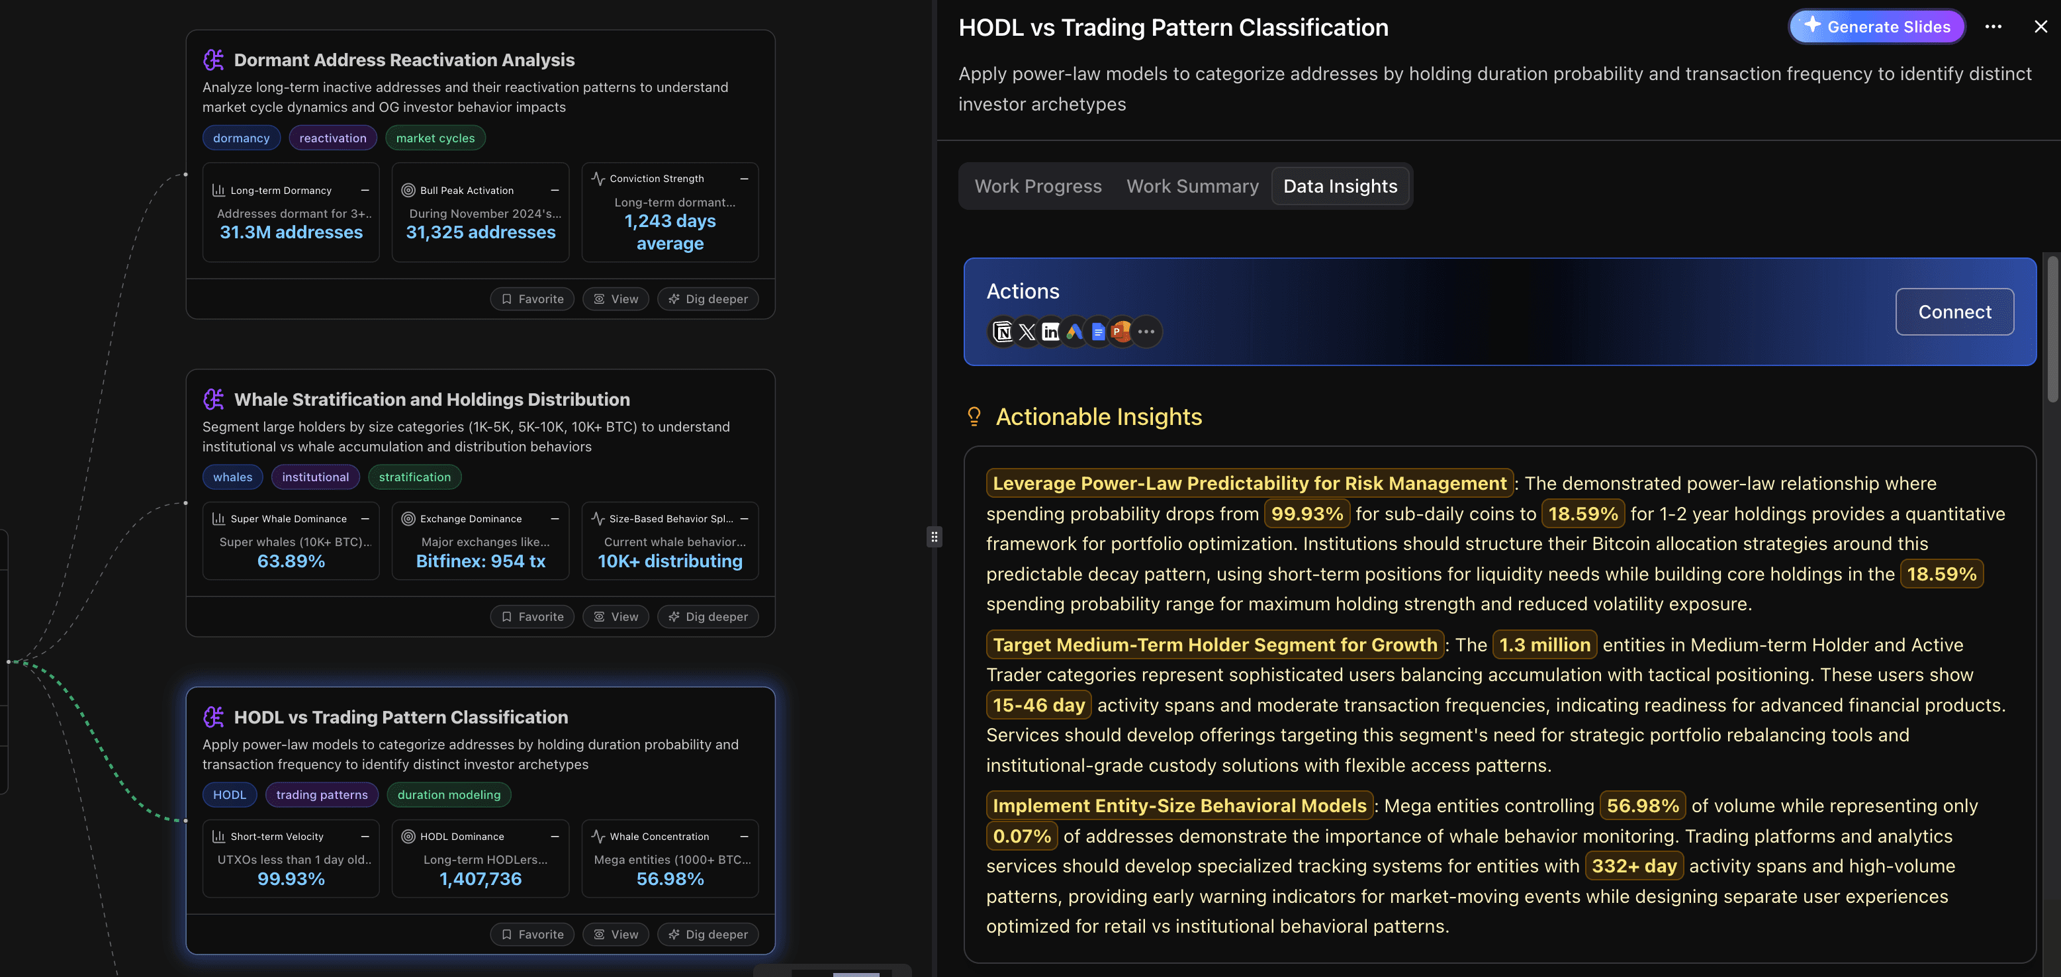Click the Google Ads icon in Actions
Image resolution: width=2061 pixels, height=977 pixels.
1074,331
